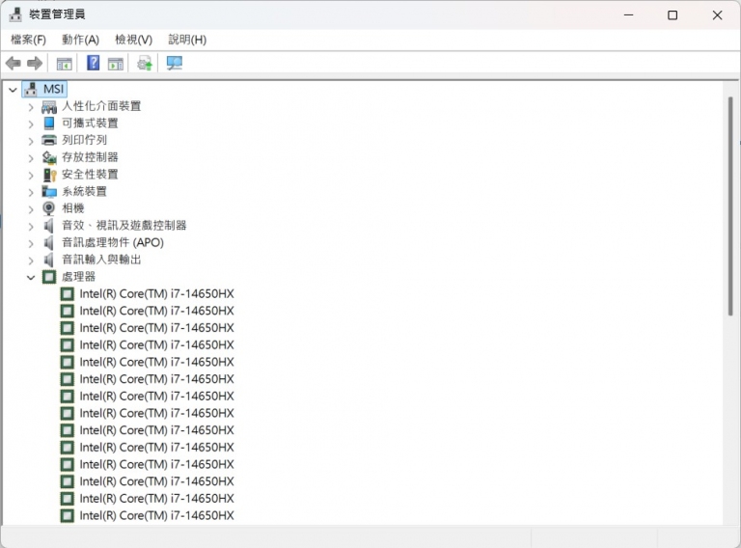This screenshot has height=548, width=741.
Task: Click the 音訊處理物件 (APO) speaker icon
Action: [x=48, y=243]
